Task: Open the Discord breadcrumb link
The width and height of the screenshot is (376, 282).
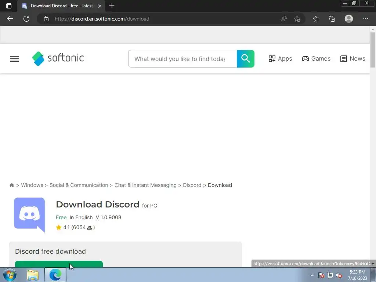Action: click(192, 185)
